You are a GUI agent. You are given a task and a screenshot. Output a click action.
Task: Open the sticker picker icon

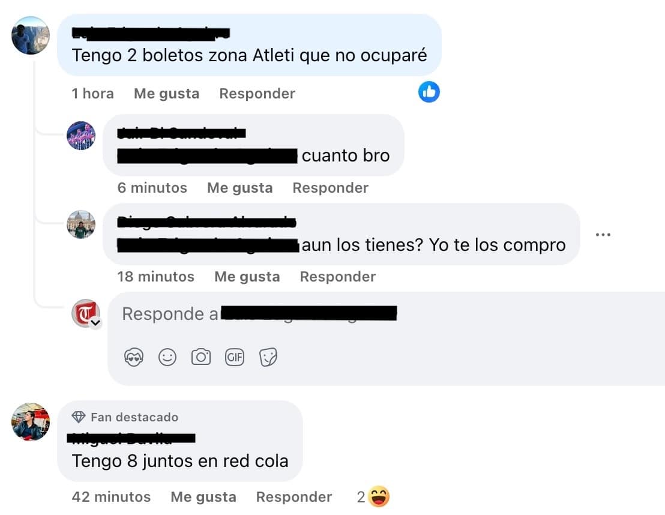coord(268,357)
